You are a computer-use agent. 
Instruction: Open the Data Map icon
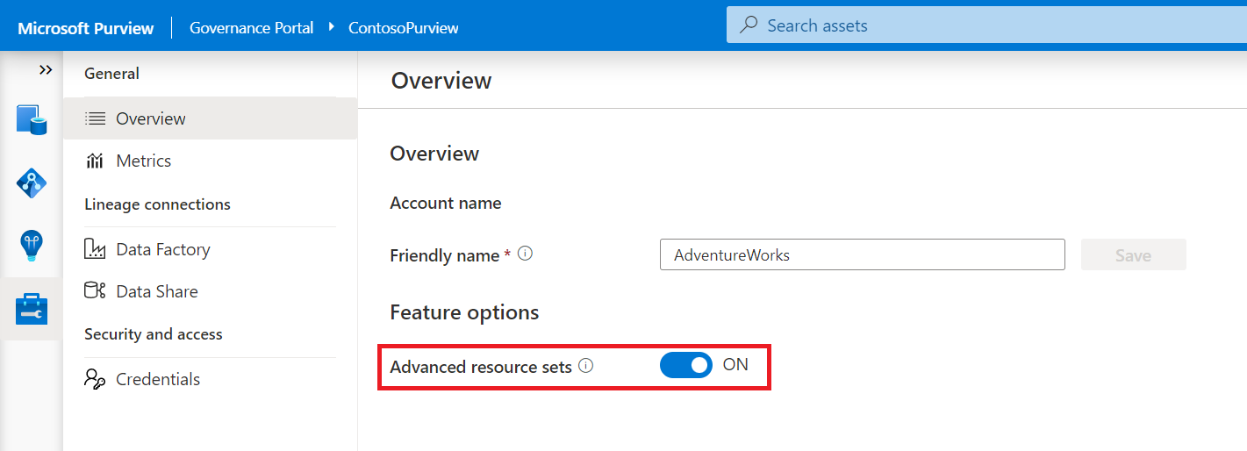click(x=32, y=183)
